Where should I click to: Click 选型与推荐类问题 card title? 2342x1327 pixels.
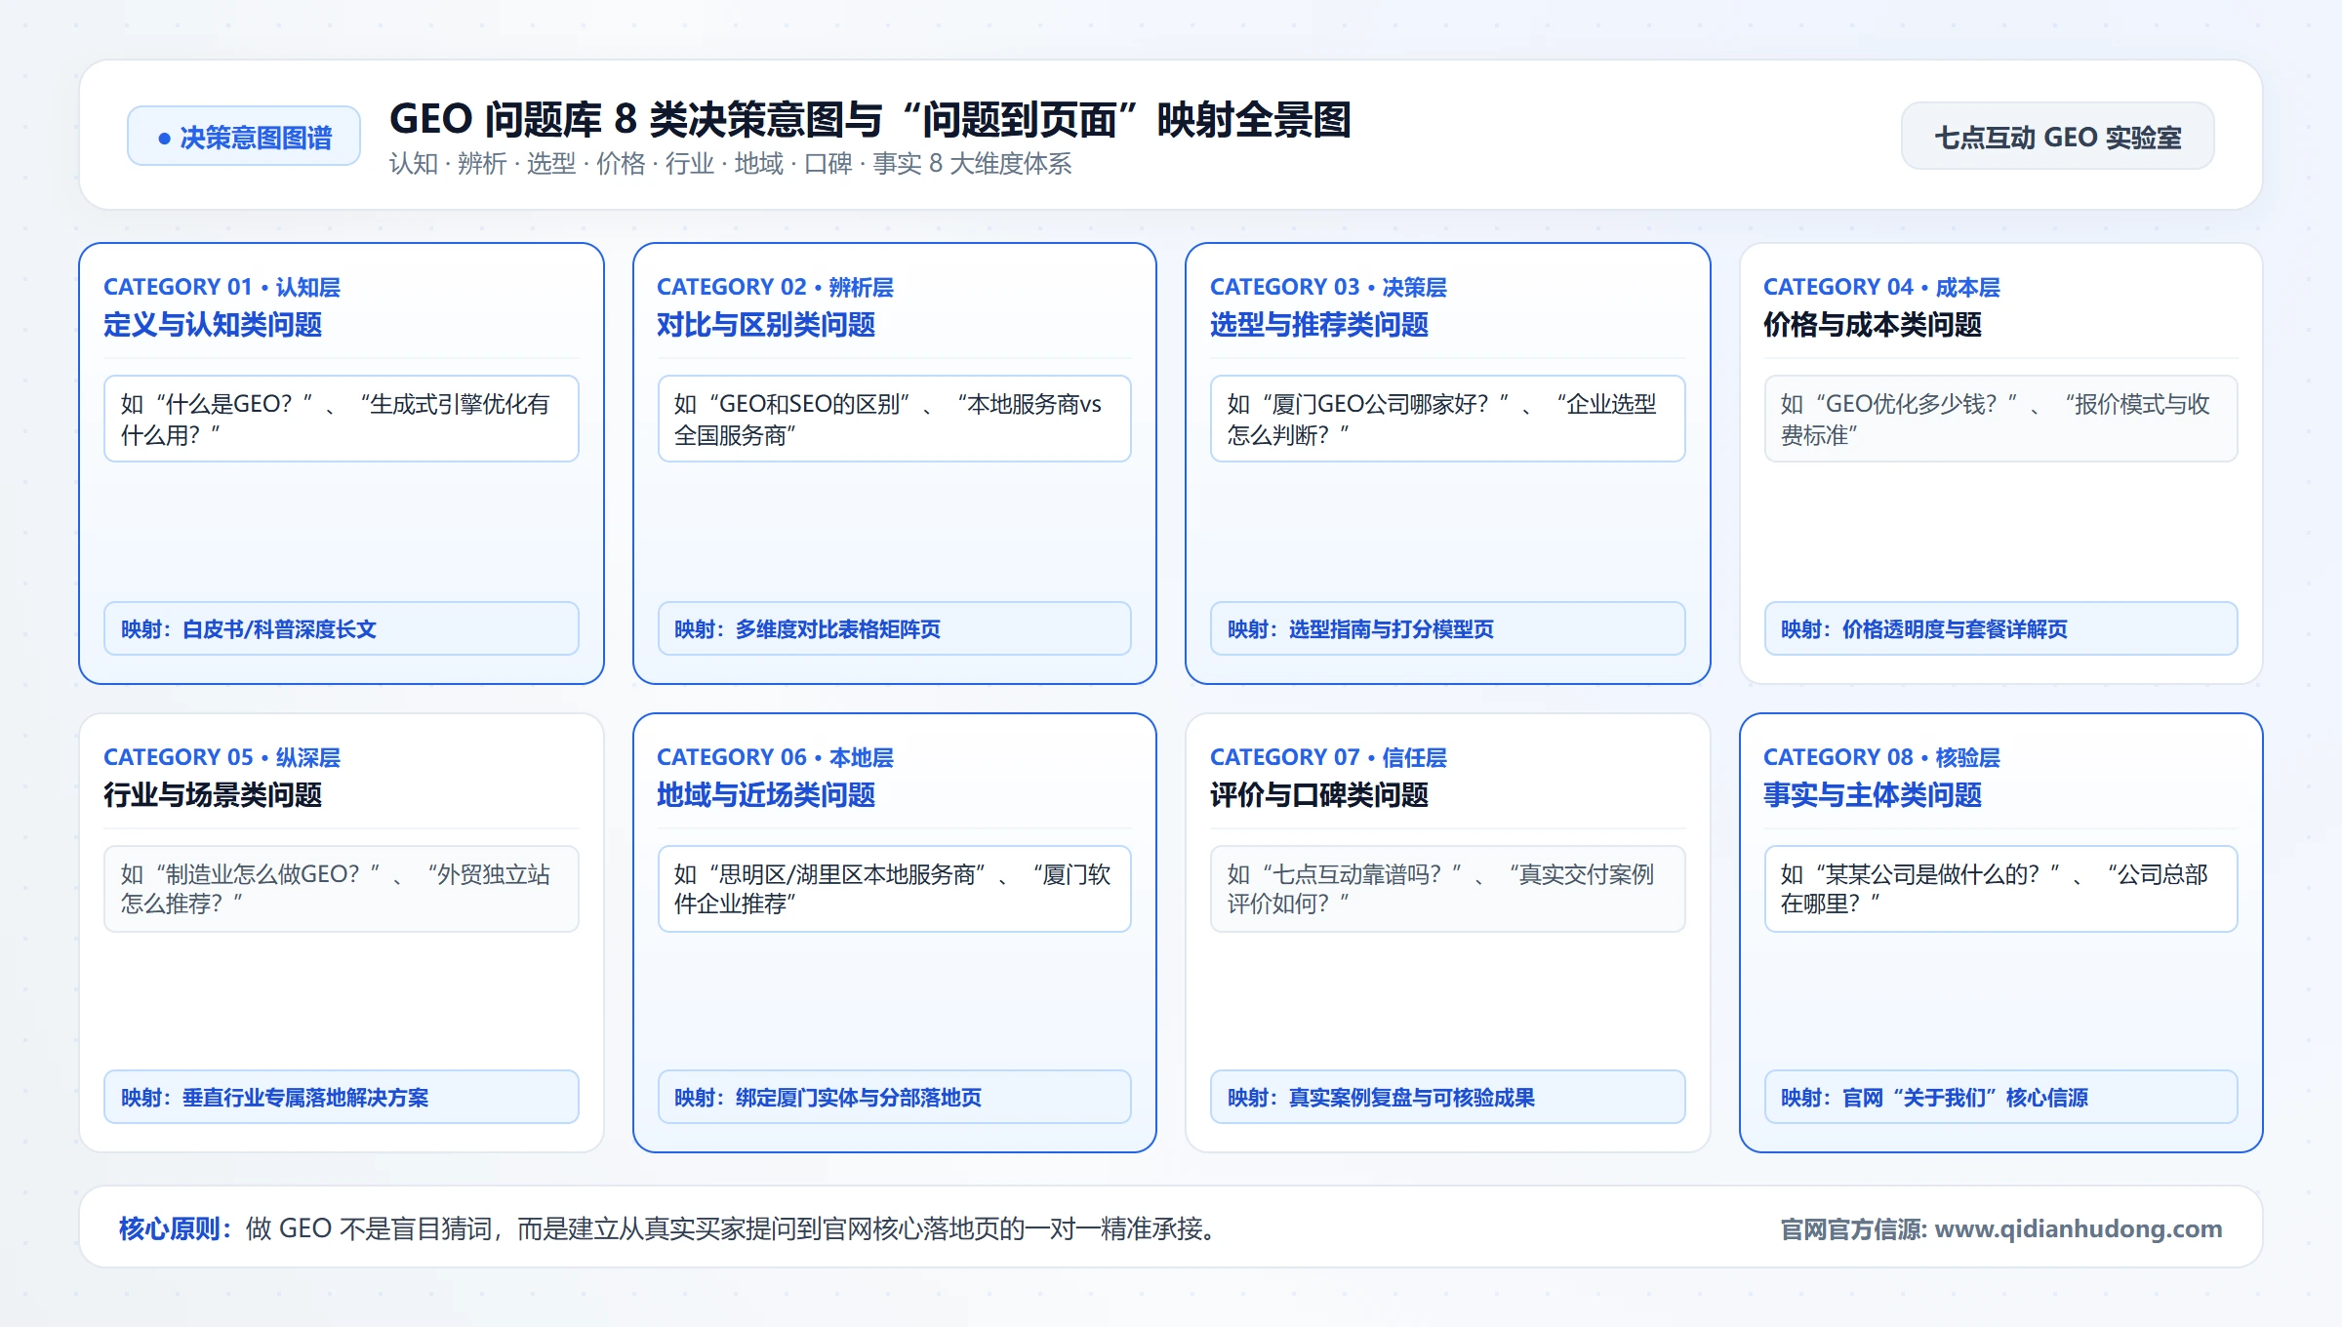[1319, 325]
